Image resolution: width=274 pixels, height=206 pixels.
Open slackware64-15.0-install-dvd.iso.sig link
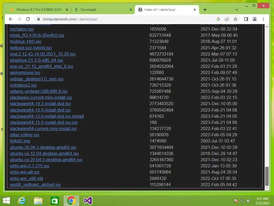[44, 122]
